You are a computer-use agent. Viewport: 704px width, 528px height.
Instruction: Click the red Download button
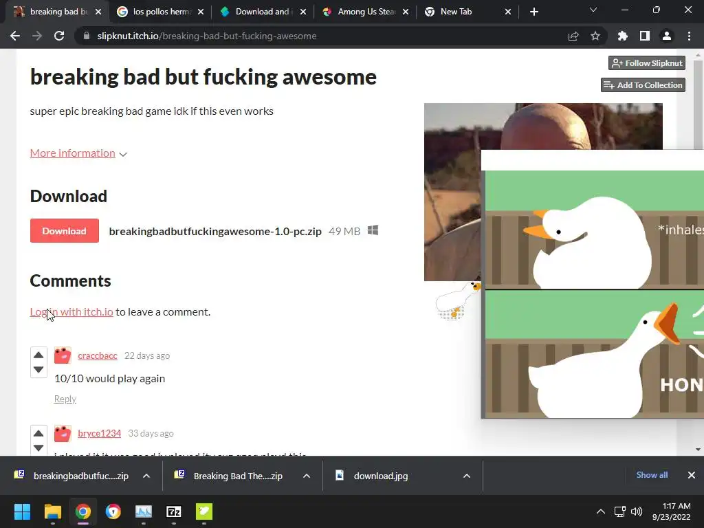point(64,231)
